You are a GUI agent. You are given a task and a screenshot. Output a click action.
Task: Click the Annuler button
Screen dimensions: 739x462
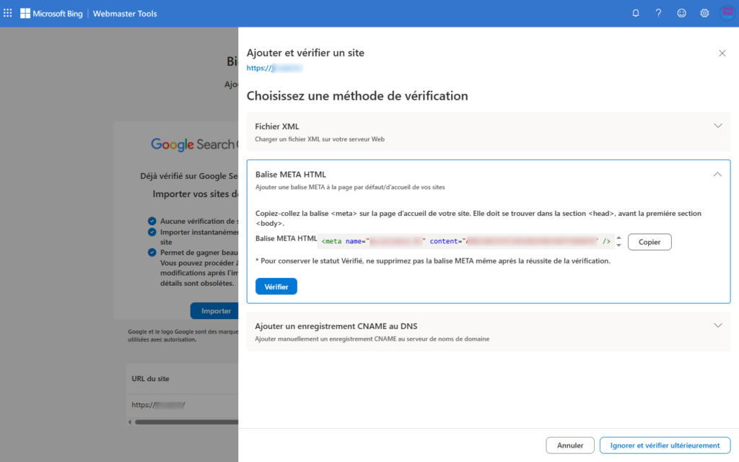570,445
